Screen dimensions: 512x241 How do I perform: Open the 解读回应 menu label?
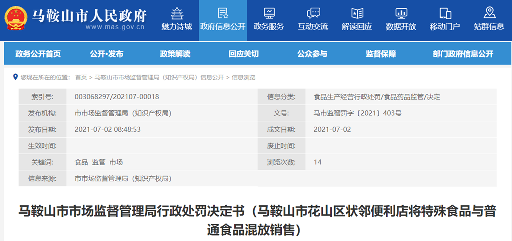[x=357, y=27]
